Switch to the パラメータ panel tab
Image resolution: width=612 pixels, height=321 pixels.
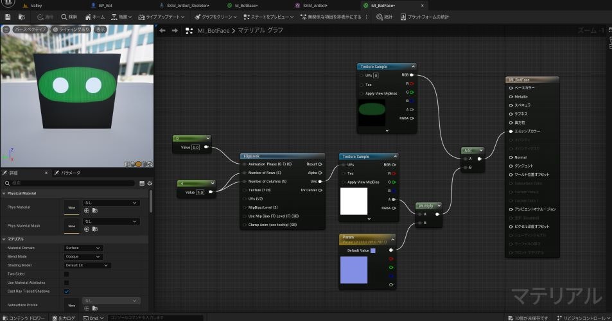coord(69,173)
